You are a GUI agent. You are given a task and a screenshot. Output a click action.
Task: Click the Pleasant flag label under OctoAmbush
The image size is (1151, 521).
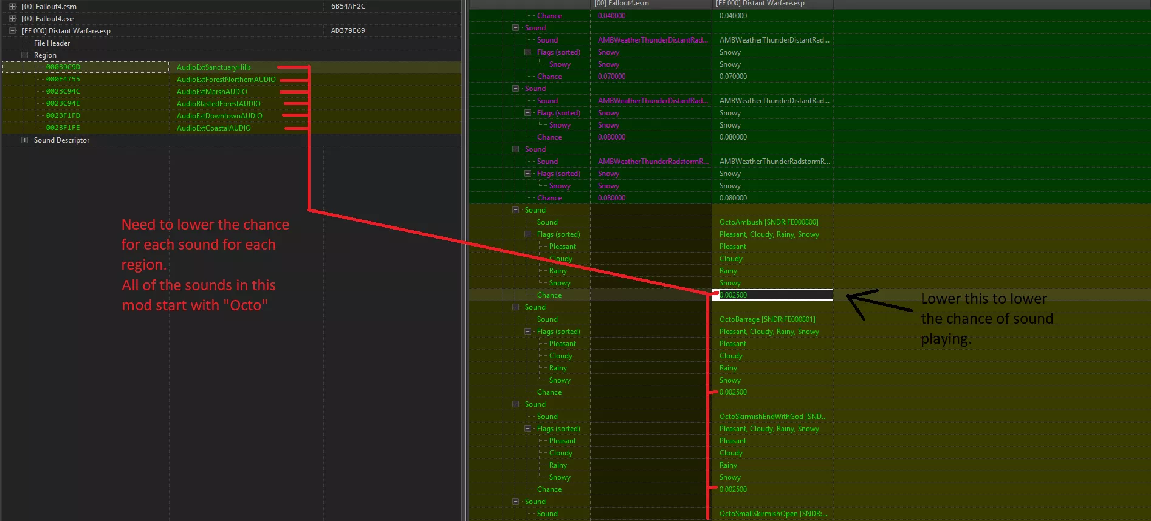pyautogui.click(x=562, y=247)
